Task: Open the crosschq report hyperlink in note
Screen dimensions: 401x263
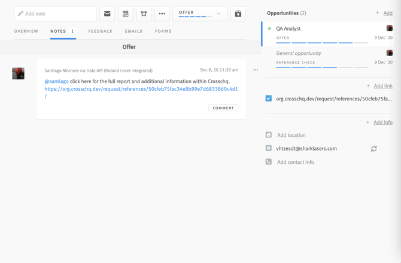Action: pyautogui.click(x=141, y=89)
